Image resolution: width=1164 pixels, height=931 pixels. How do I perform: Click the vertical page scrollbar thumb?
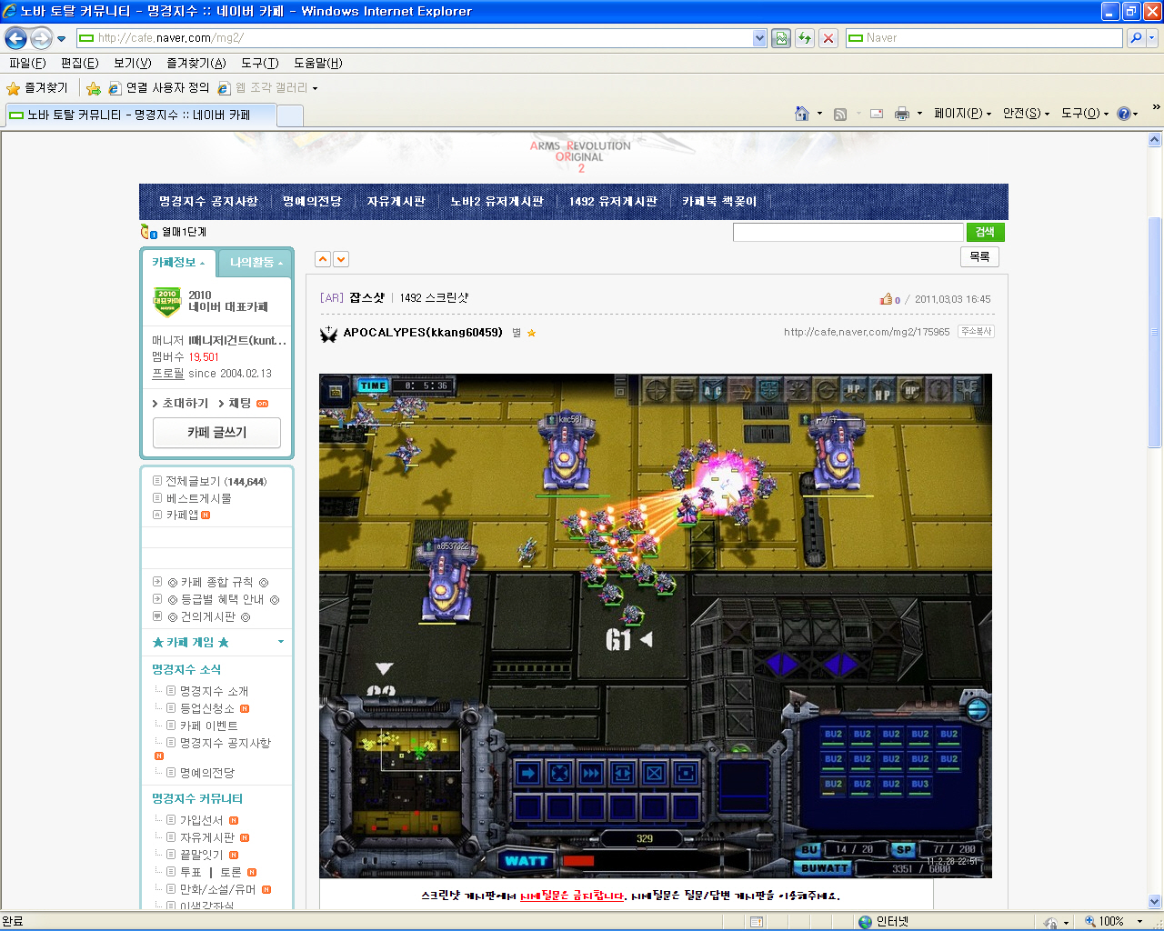click(x=1154, y=333)
